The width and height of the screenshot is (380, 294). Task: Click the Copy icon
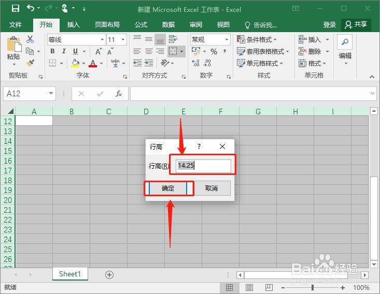tap(30, 51)
